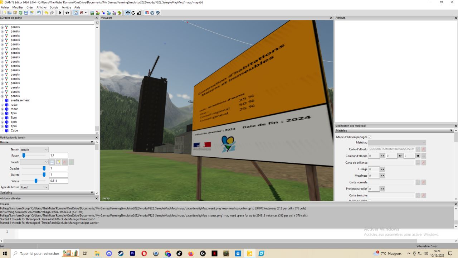458x258 pixels.
Task: Open the Aide menu
Action: point(77,7)
